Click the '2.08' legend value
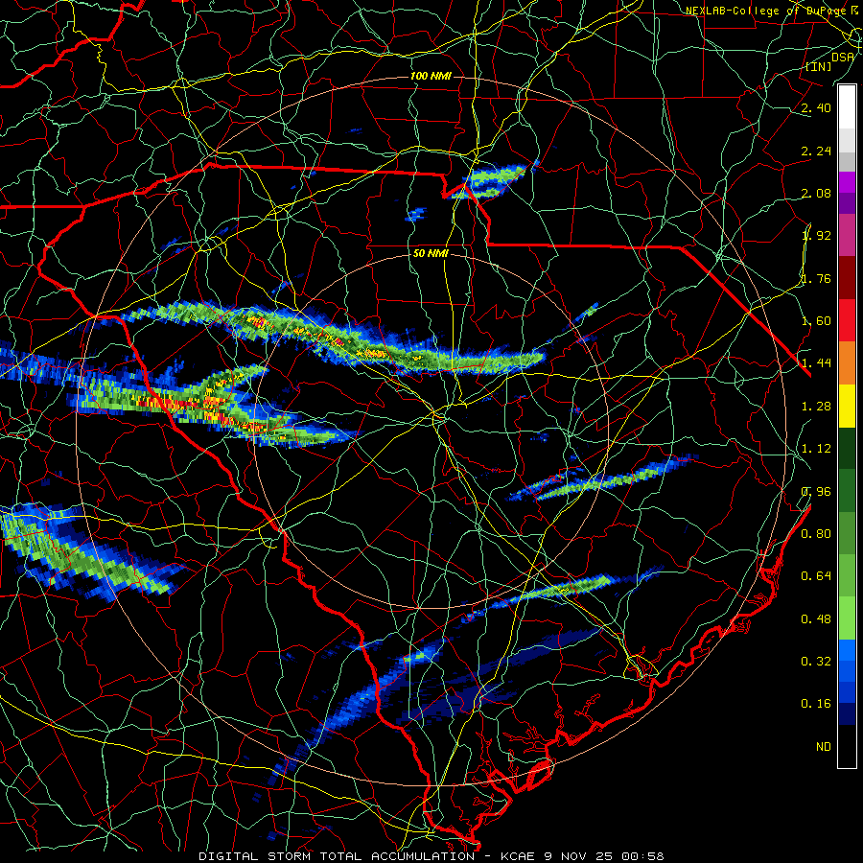 click(x=816, y=193)
